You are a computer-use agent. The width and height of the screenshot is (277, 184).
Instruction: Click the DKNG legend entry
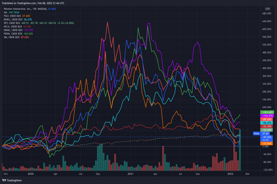coord(14,30)
